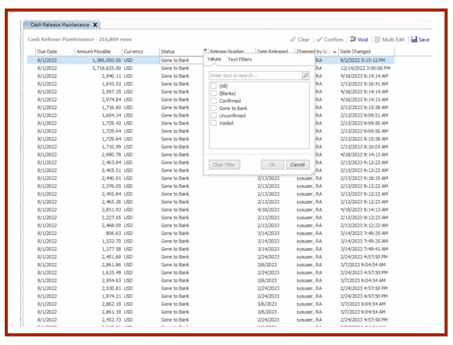Switch to the Text Filters tab

(239, 59)
